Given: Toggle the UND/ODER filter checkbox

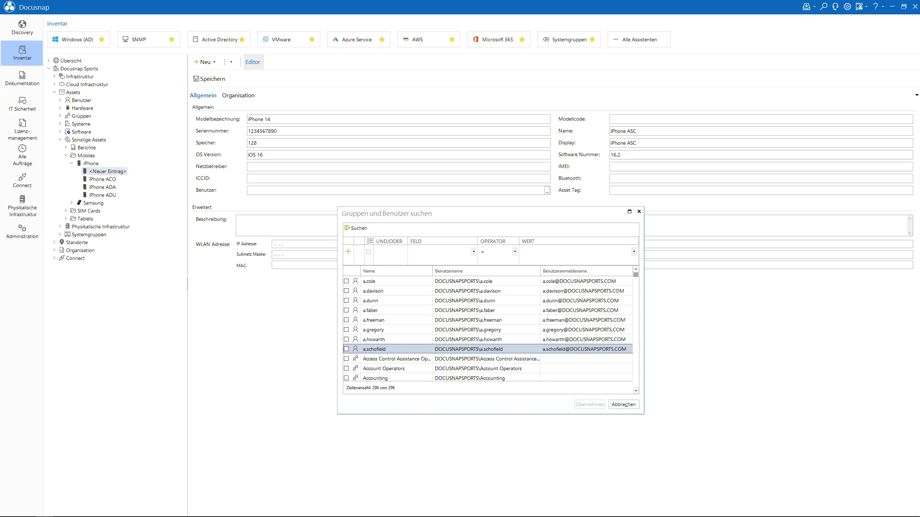Looking at the screenshot, I should 368,252.
